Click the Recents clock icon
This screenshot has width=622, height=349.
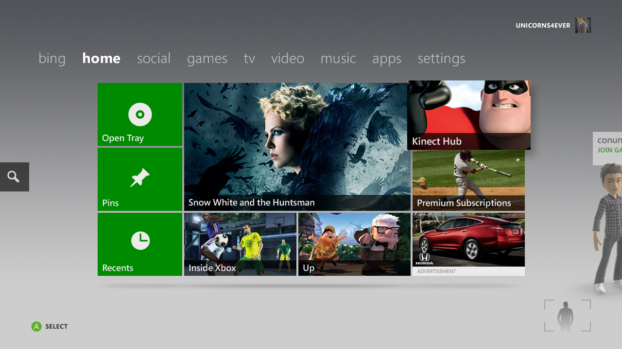click(x=140, y=240)
